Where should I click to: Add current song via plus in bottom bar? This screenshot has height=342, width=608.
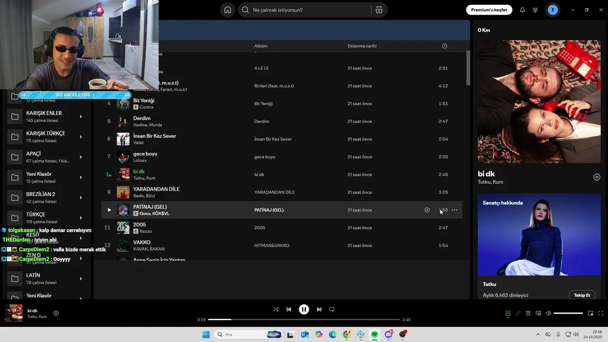coord(56,313)
